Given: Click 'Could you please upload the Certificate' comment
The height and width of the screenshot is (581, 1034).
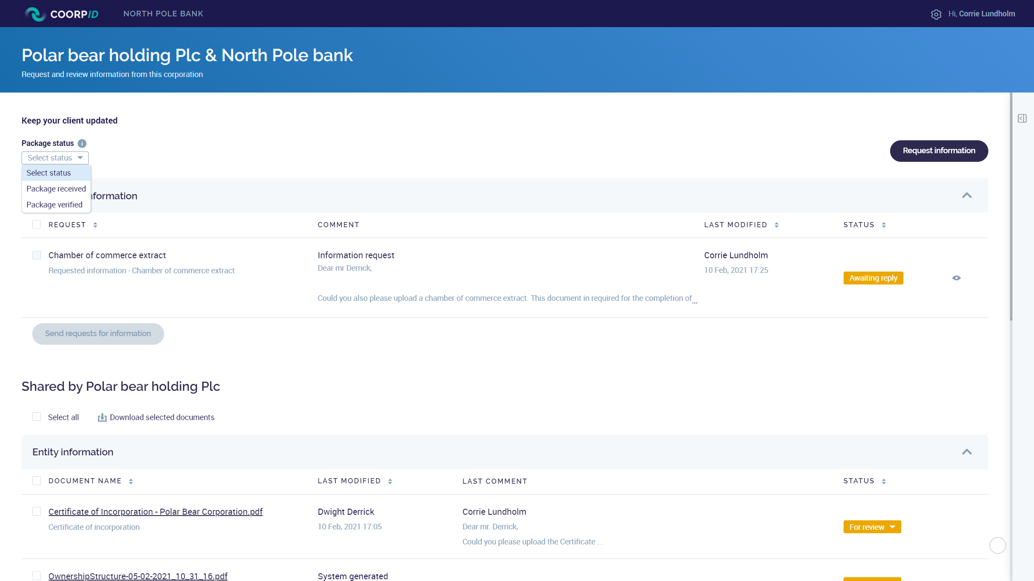Looking at the screenshot, I should 533,542.
